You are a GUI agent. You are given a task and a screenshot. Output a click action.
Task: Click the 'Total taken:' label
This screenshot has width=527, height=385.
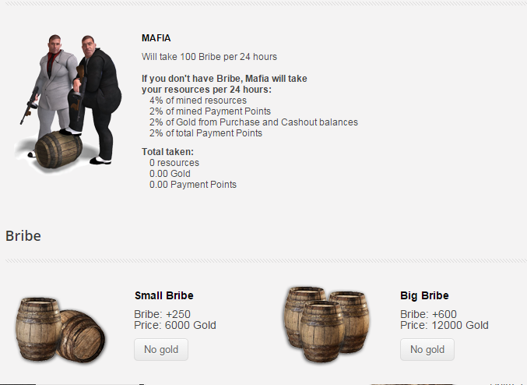(x=167, y=152)
